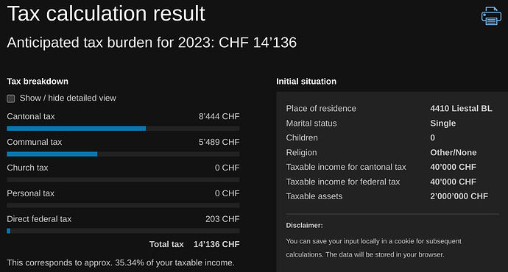Viewport: 508px width, 272px height.
Task: Click the Total tax 14'136 CHF amount
Action: point(216,244)
